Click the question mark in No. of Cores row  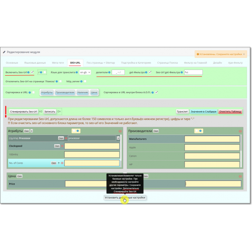tap(59, 163)
